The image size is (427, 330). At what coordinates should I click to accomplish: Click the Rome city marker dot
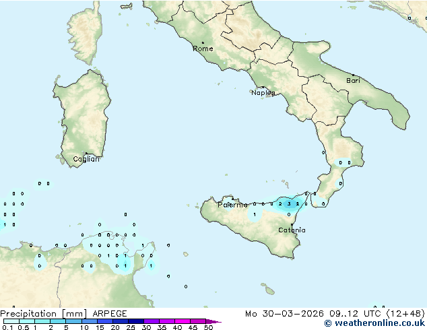[203, 42]
